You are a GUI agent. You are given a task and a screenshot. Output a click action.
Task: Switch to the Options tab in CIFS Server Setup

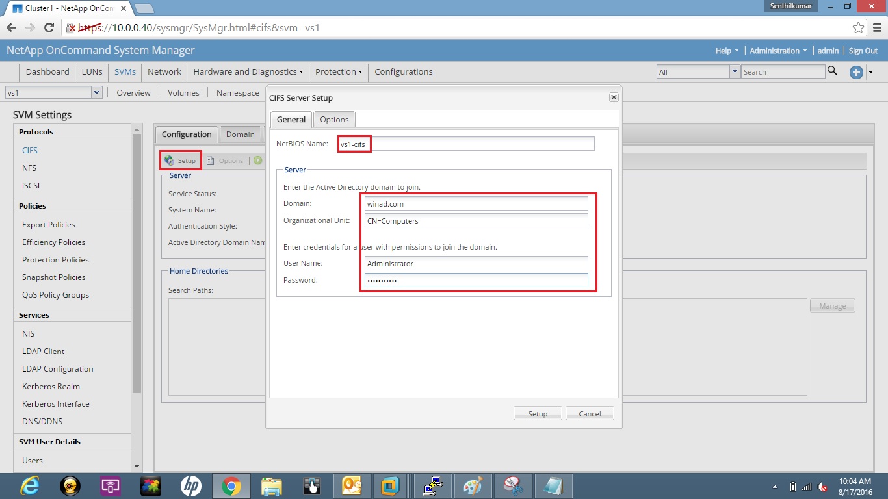pyautogui.click(x=334, y=119)
